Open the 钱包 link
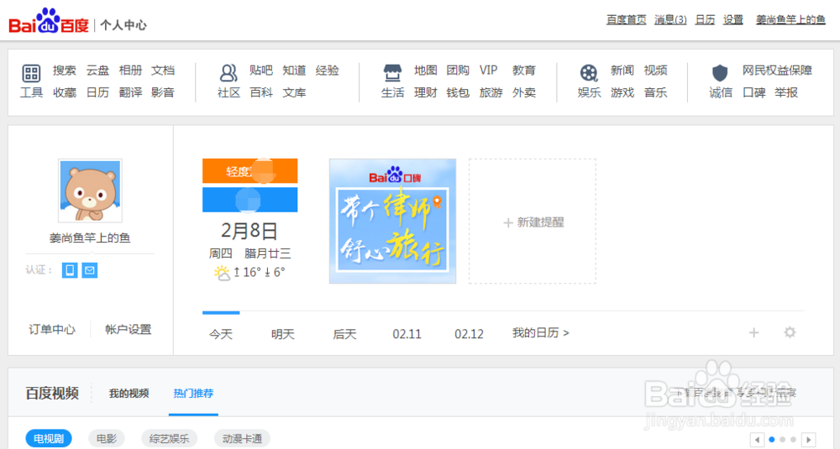The image size is (840, 449). click(458, 92)
